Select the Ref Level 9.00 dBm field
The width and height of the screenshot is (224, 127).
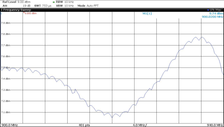tap(16, 2)
